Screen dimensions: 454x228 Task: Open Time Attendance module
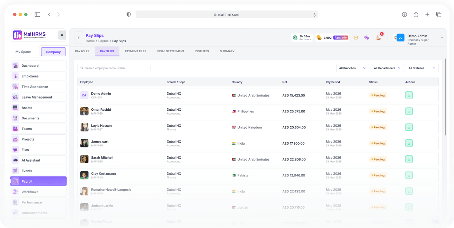38,87
